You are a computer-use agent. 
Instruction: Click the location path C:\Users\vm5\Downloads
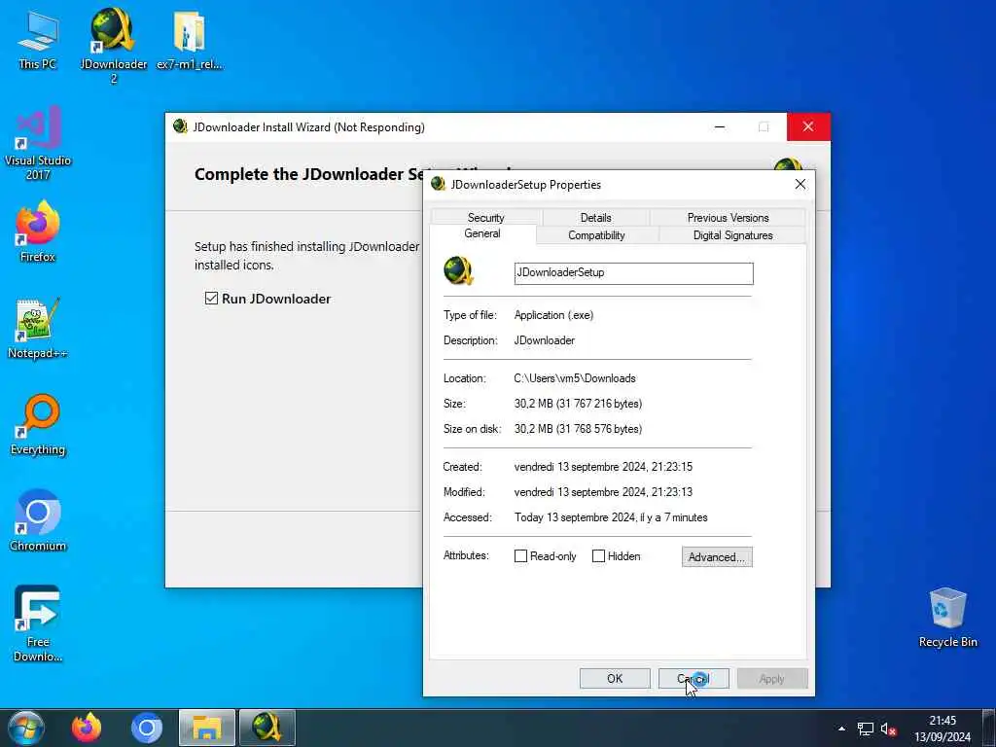tap(575, 378)
